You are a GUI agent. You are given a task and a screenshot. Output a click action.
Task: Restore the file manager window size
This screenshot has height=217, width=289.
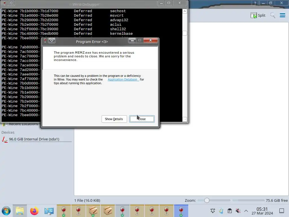pos(271,3)
